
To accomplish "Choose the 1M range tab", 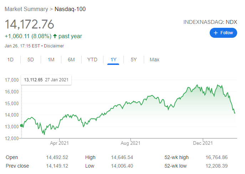I will tap(51, 60).
